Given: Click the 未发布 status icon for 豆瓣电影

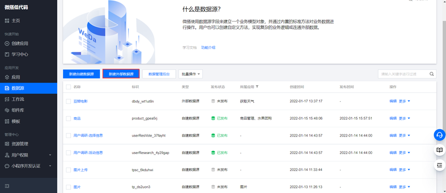Looking at the screenshot, I should tap(213, 101).
